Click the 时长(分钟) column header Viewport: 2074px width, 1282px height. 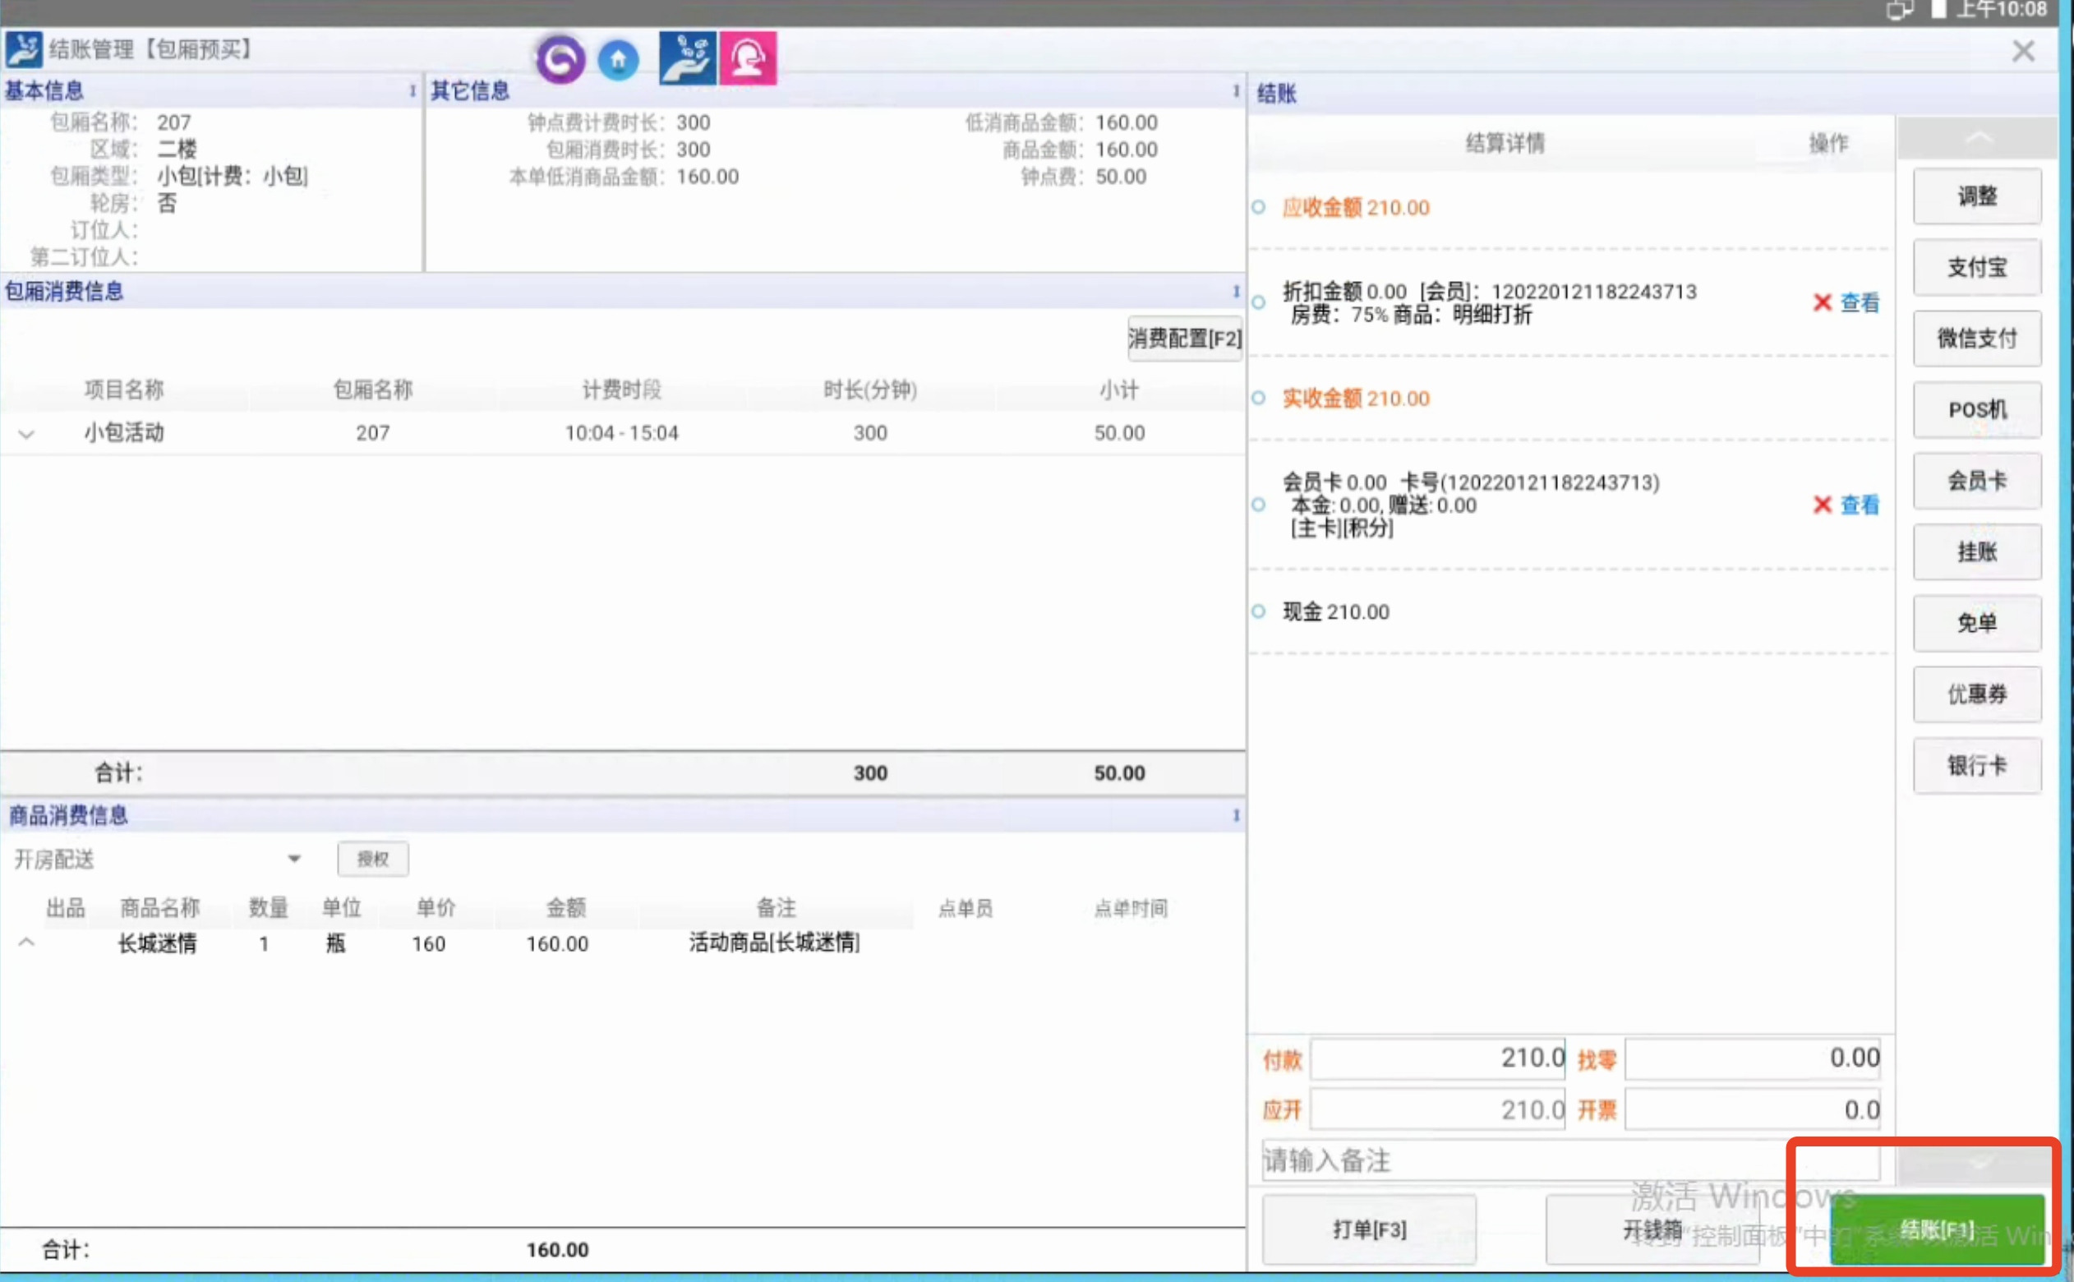[x=869, y=390]
